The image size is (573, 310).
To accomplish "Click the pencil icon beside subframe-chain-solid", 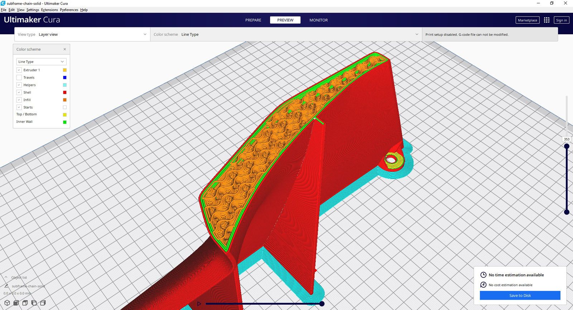I will pos(6,286).
